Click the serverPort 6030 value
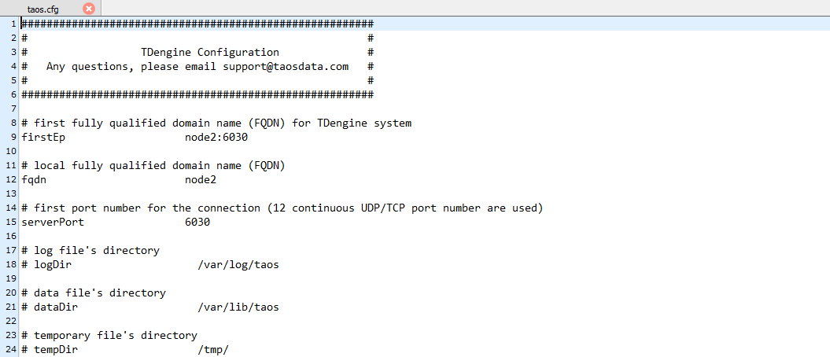Viewport: 830px width, 357px height. (197, 222)
